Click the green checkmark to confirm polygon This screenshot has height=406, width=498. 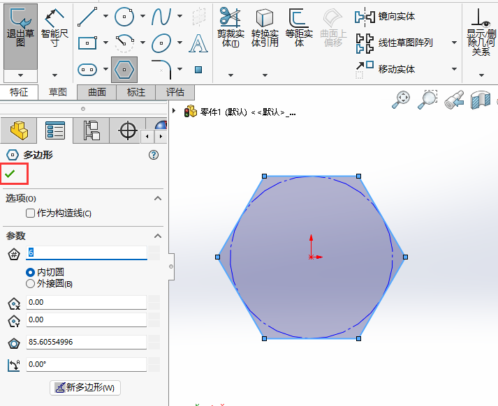[10, 173]
